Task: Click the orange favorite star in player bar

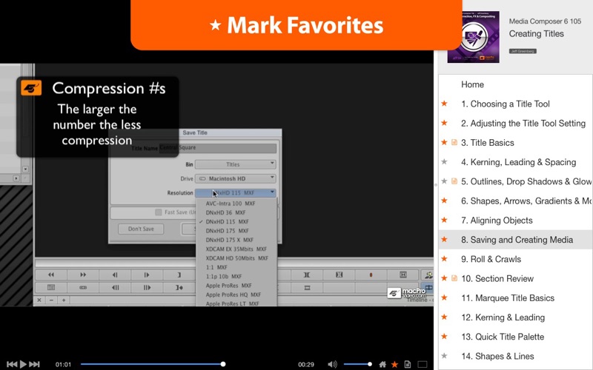Action: click(394, 364)
